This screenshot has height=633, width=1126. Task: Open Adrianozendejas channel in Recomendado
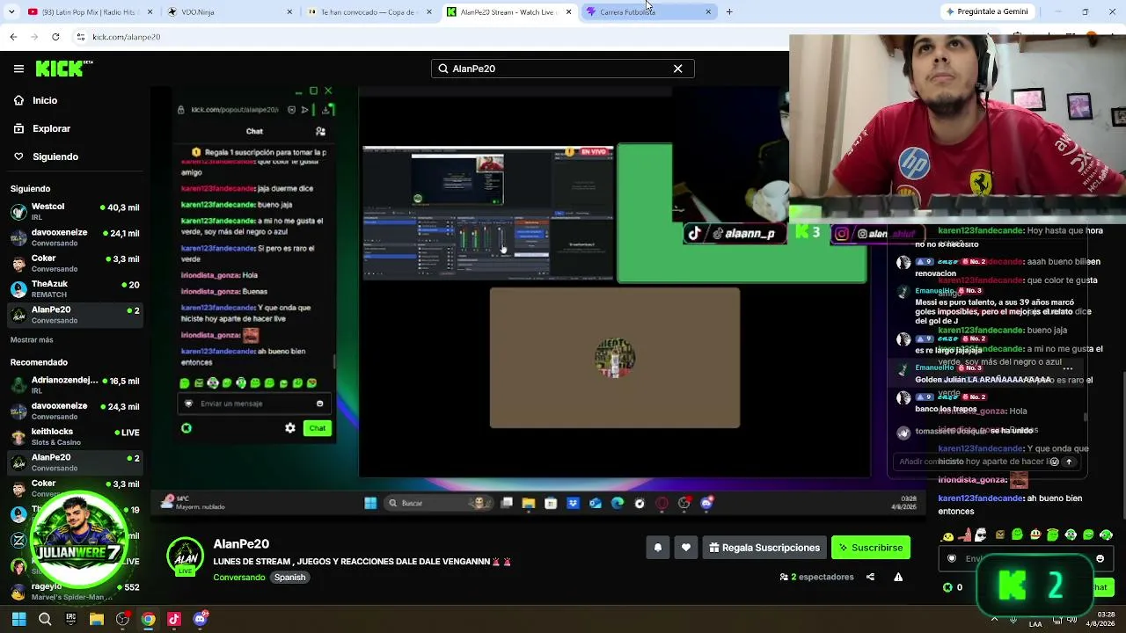[x=75, y=385]
